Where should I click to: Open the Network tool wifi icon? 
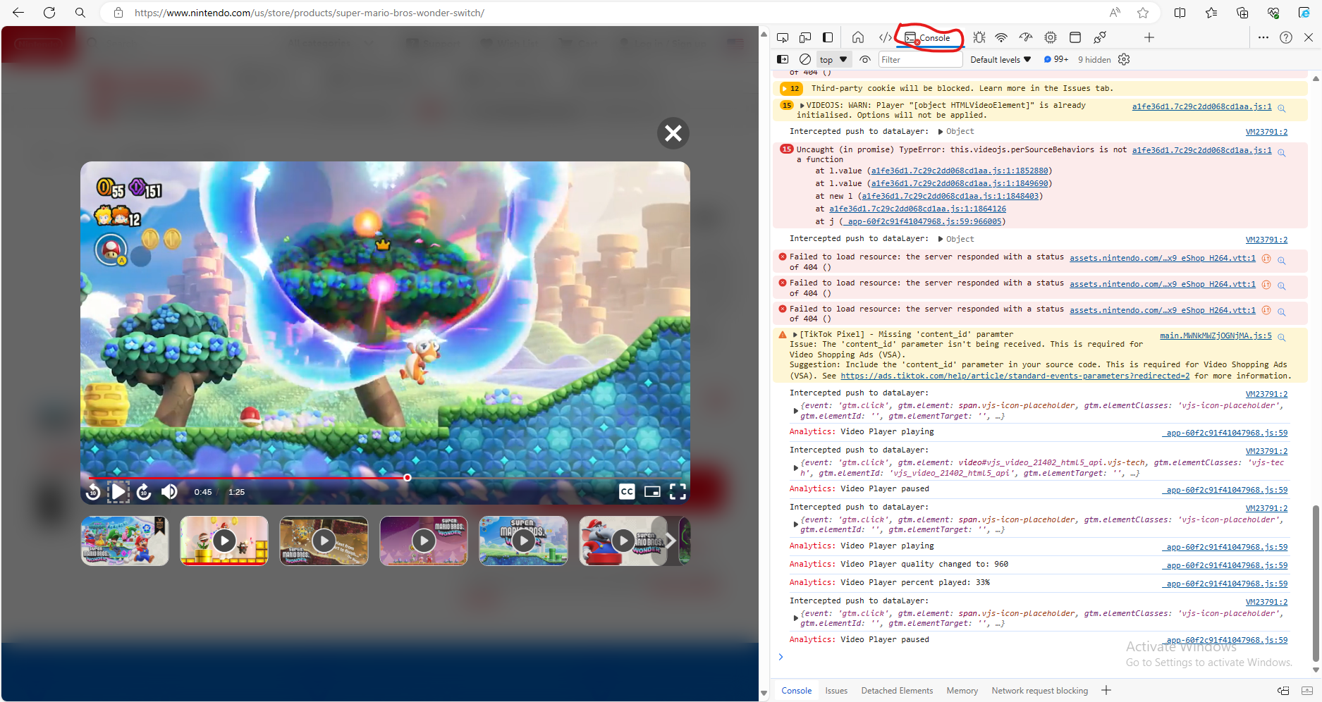pyautogui.click(x=1001, y=37)
